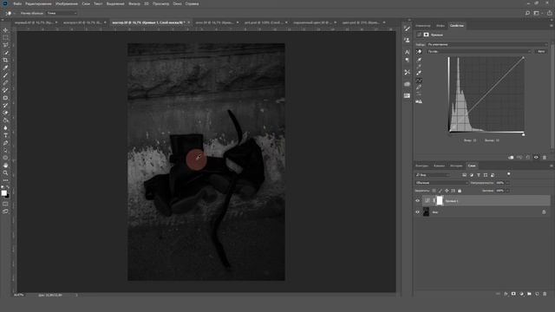
Task: Open the curves channel dropdown
Action: tap(480, 51)
